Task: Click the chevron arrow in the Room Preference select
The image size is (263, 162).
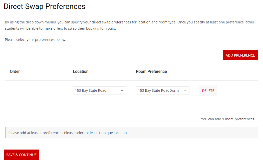Action: (185, 90)
